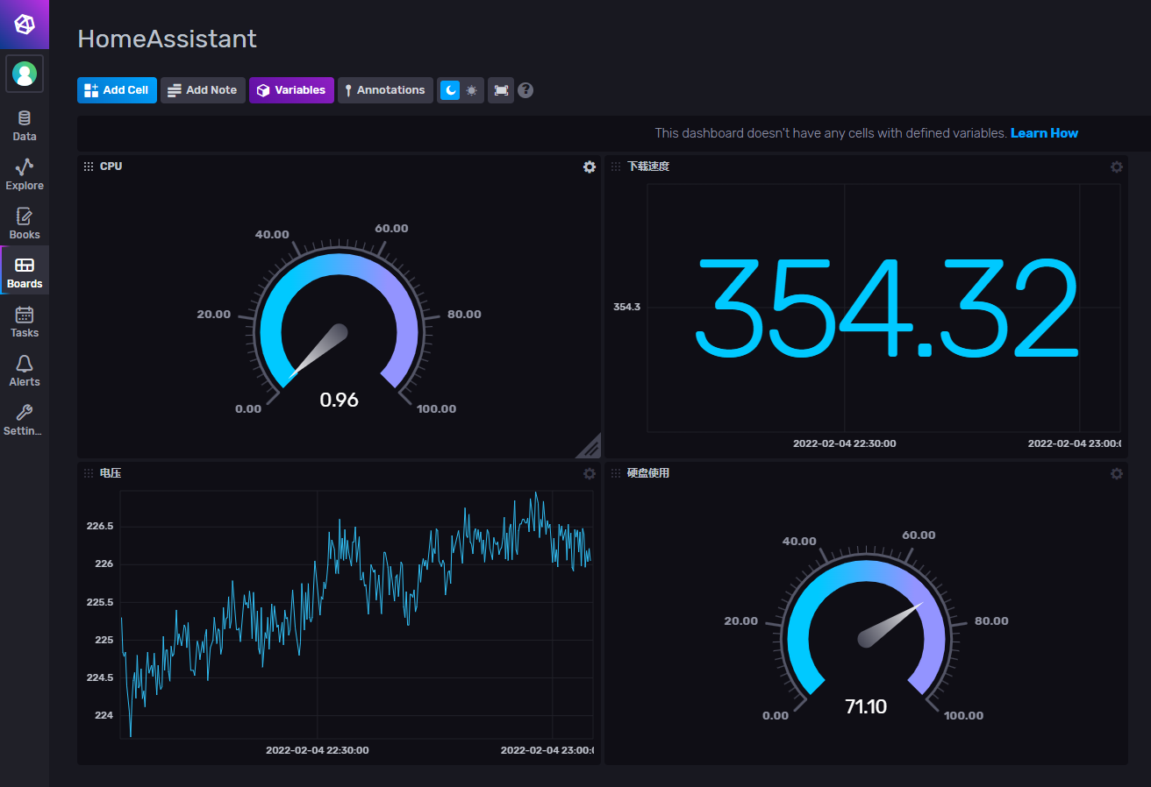Open 电压 cell gear settings
The image size is (1151, 787).
click(x=590, y=473)
